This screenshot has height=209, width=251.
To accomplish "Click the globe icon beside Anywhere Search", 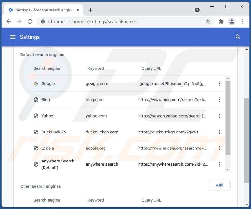I will (x=36, y=164).
